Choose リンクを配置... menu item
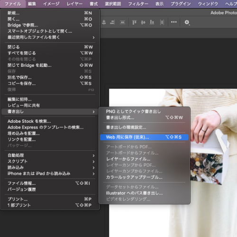 coord(50,139)
